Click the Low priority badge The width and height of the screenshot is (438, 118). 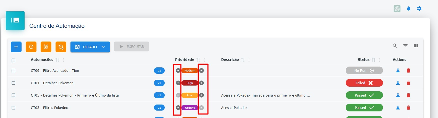pyautogui.click(x=190, y=95)
